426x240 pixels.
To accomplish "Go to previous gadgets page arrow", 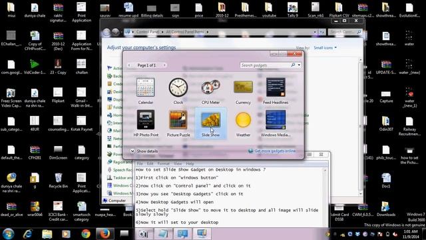I will coord(129,65).
